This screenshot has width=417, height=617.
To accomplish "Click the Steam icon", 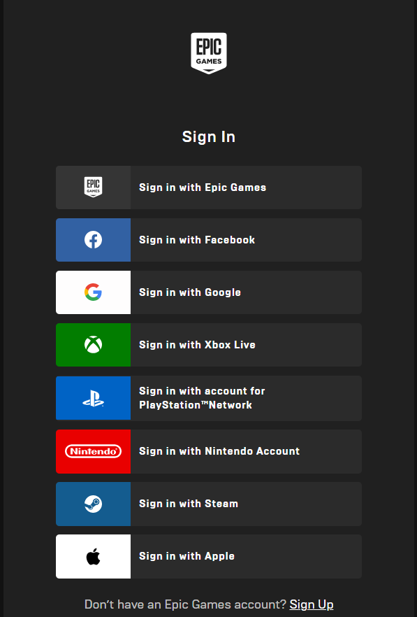I will [93, 504].
